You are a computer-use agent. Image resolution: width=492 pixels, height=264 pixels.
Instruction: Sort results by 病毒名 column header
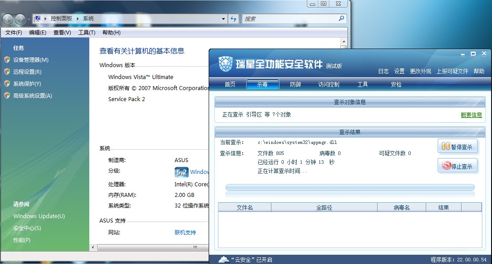[x=402, y=207]
